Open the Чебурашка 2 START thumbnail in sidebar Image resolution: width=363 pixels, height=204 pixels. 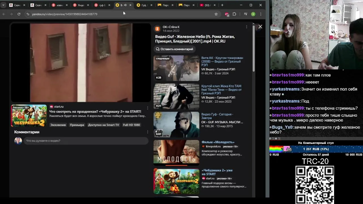click(176, 181)
